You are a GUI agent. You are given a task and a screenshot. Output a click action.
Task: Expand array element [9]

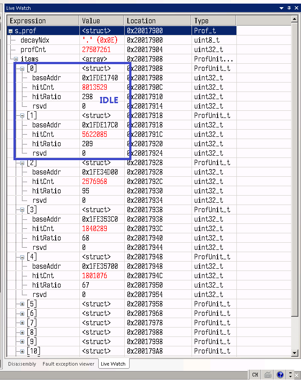pyautogui.click(x=22, y=342)
